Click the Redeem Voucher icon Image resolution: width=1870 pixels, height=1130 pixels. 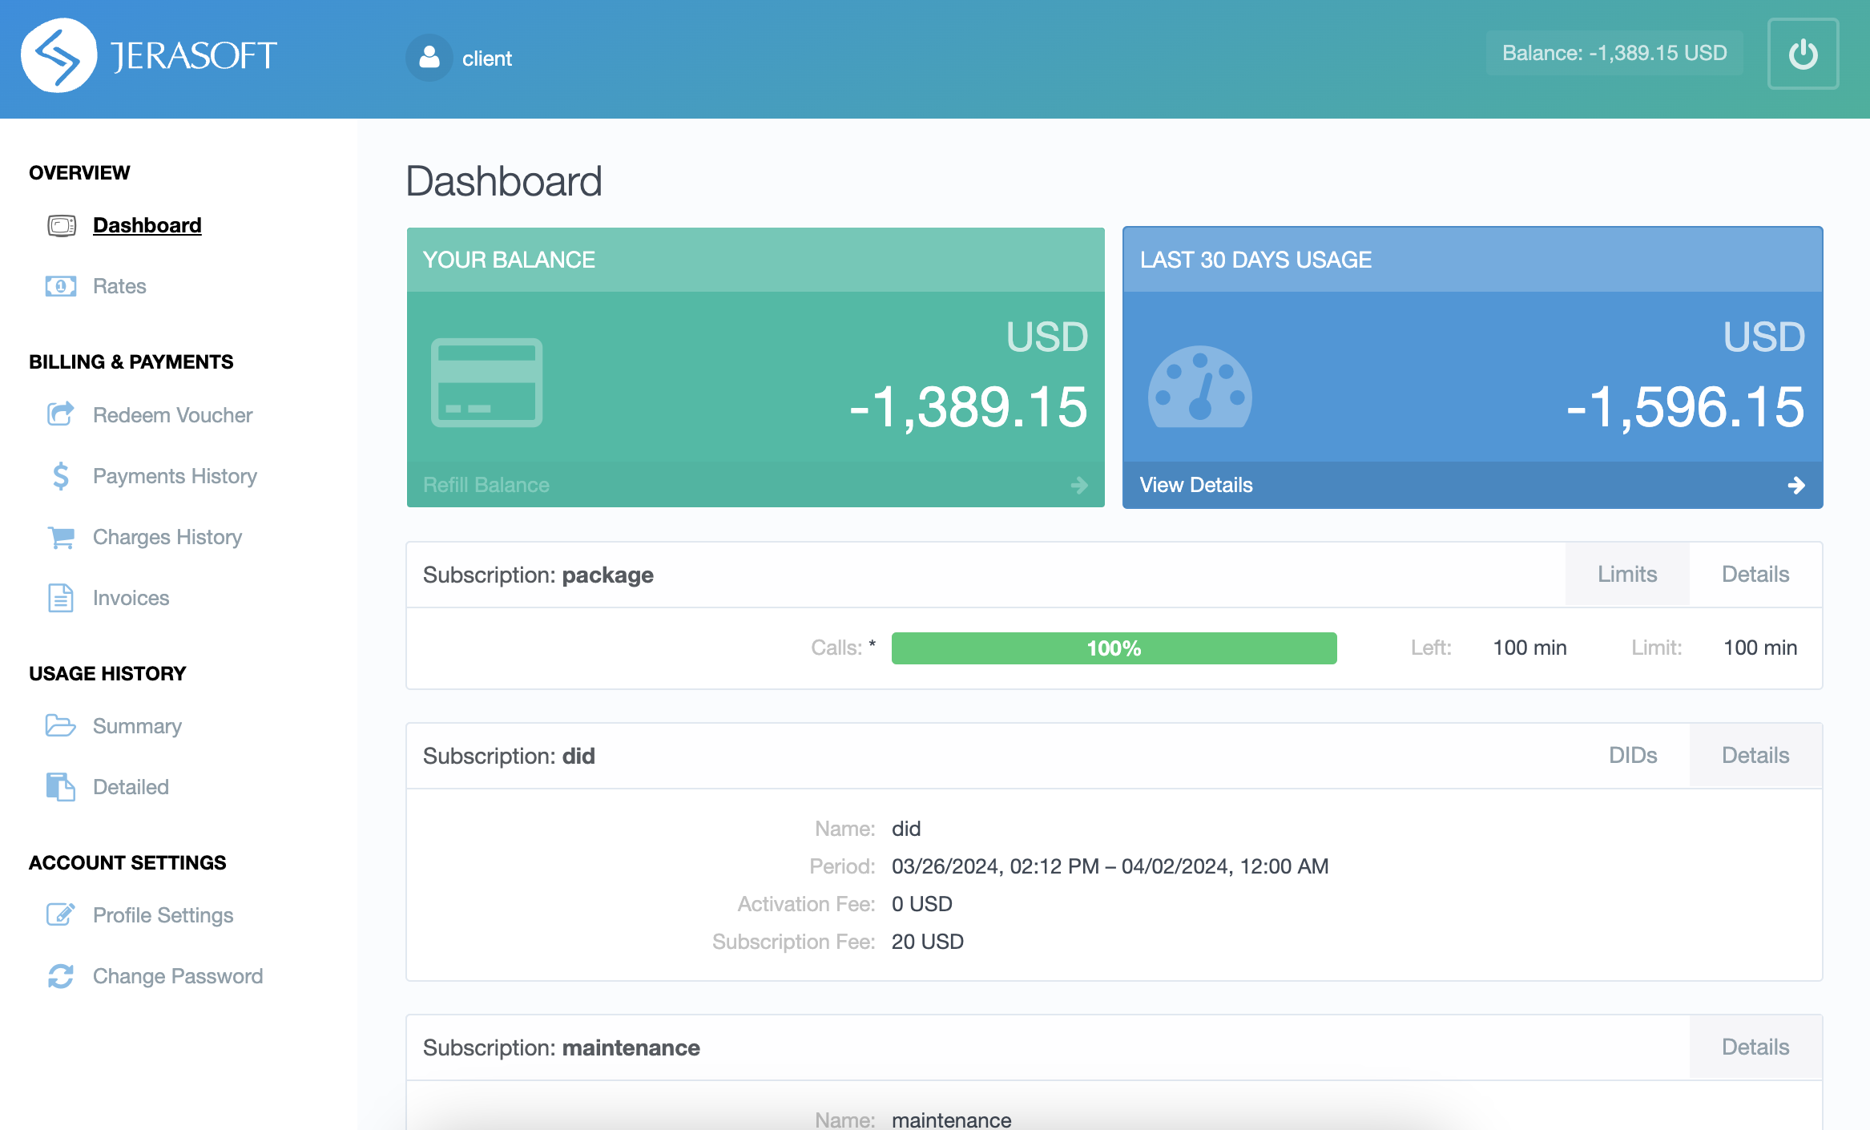60,414
